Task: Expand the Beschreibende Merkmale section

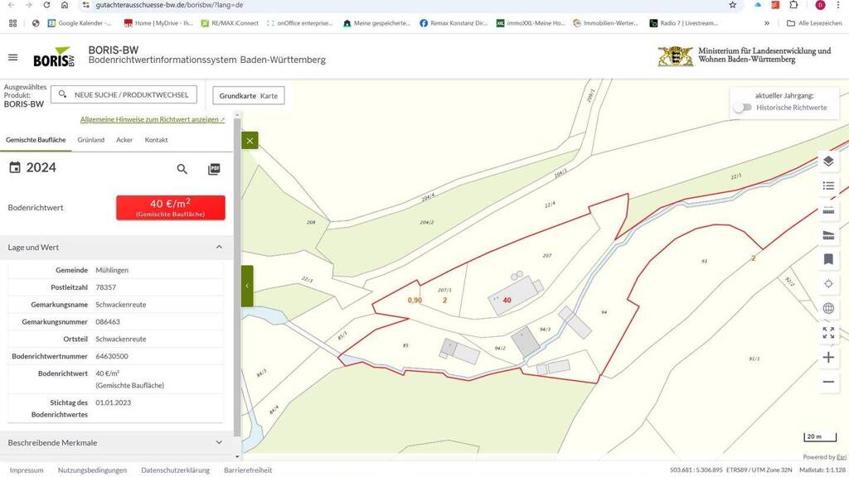Action: click(219, 442)
